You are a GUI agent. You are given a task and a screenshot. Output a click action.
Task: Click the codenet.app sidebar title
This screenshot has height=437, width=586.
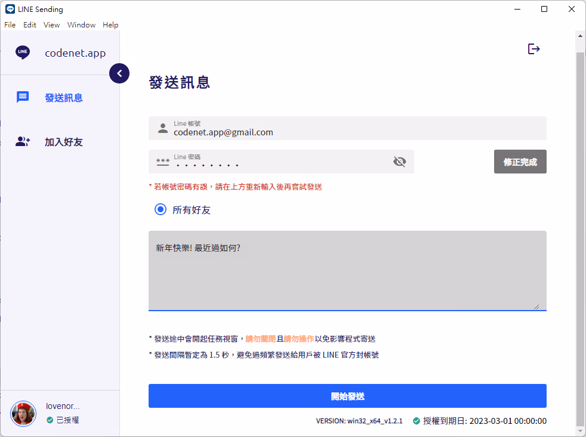[x=75, y=53]
